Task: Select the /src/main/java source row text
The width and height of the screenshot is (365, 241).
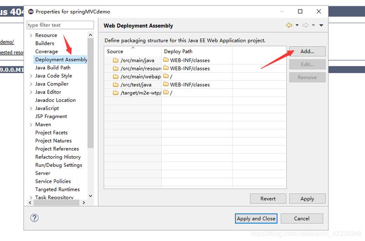Action: (x=137, y=60)
